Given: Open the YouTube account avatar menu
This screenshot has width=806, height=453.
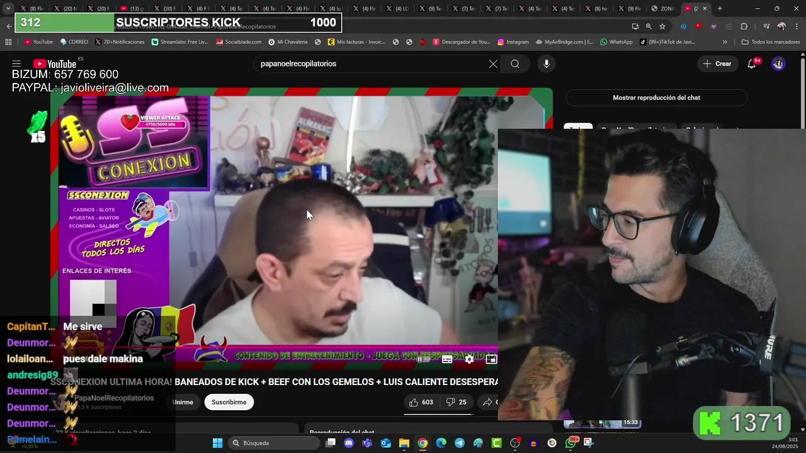Looking at the screenshot, I should click(778, 64).
